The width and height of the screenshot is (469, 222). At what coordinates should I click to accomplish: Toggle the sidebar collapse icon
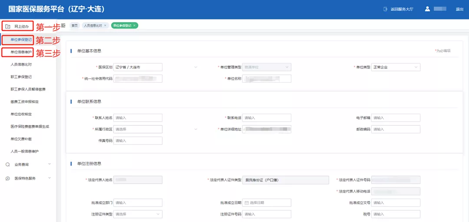tap(63, 26)
